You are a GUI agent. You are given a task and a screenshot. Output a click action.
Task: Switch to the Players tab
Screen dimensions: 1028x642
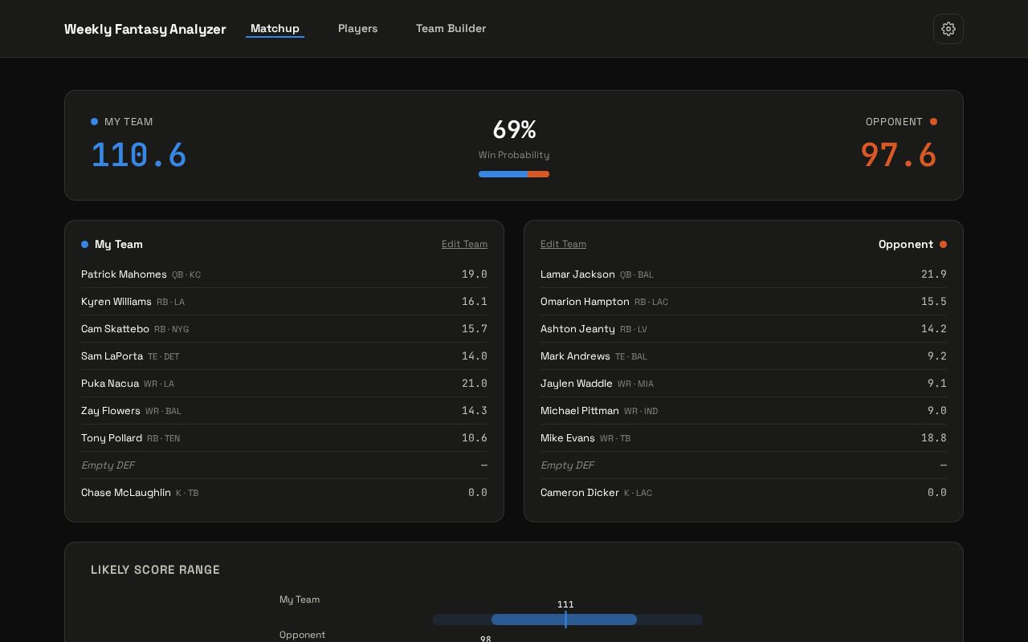357,28
